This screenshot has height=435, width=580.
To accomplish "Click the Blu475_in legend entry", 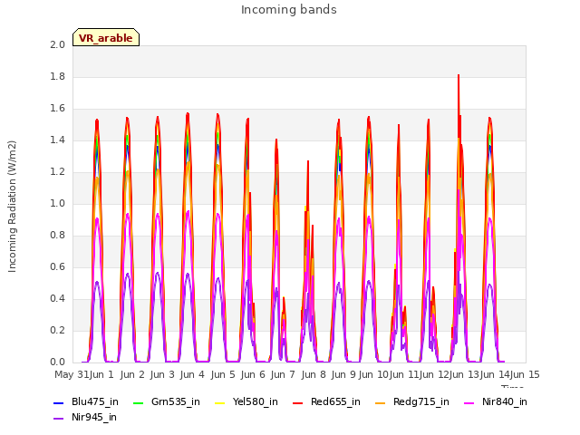I will click(x=86, y=401).
